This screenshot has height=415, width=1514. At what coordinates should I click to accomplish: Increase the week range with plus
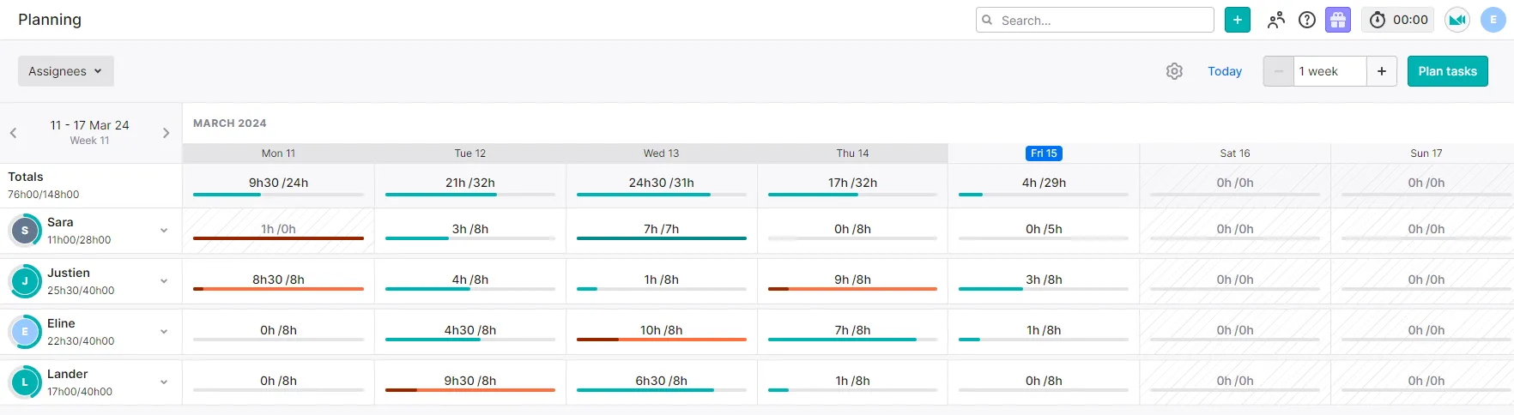[1382, 71]
